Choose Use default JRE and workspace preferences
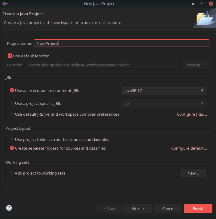 12,114
